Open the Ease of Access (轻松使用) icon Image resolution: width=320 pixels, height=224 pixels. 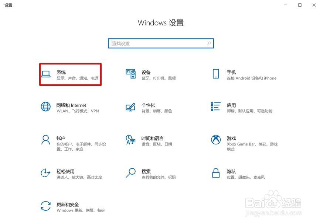coord(46,173)
